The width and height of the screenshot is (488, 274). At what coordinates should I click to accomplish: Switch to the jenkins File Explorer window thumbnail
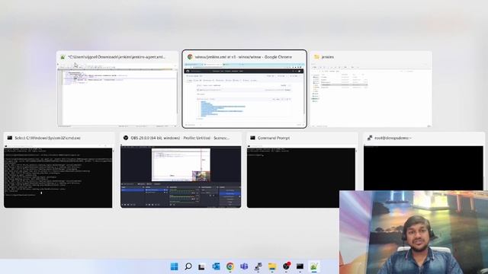[x=371, y=89]
